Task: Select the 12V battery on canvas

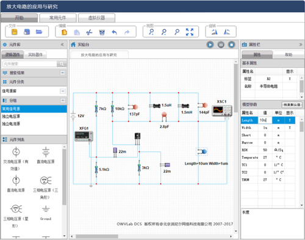Action: [x=73, y=116]
